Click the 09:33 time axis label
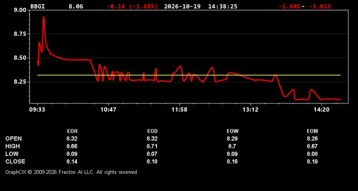Screen dimensions: 358x191 37,110
